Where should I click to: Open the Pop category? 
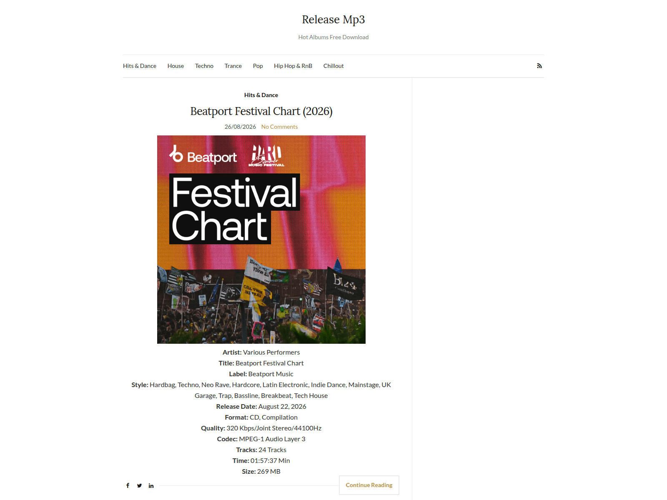tap(258, 66)
